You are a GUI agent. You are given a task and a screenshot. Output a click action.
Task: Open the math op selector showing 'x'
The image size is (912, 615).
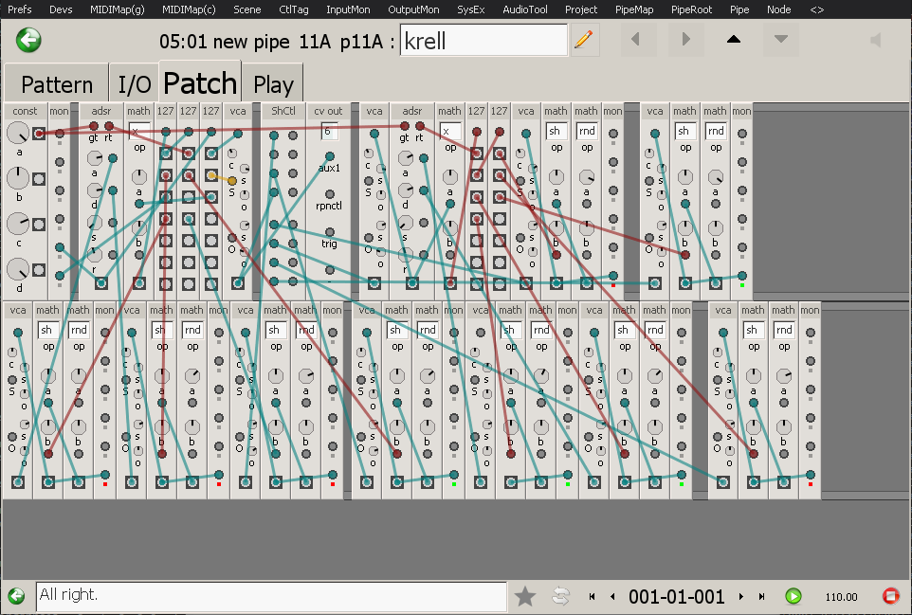pos(139,131)
